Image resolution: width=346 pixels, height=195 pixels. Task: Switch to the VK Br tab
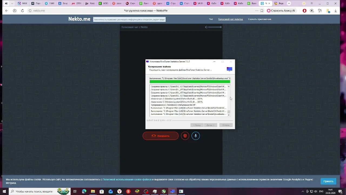click(198, 4)
